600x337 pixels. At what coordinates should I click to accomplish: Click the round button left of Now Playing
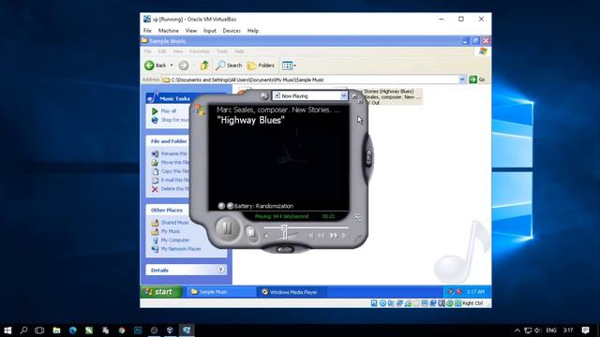[x=264, y=95]
